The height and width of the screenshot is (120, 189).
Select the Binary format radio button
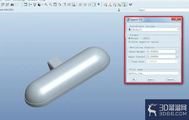point(129,38)
